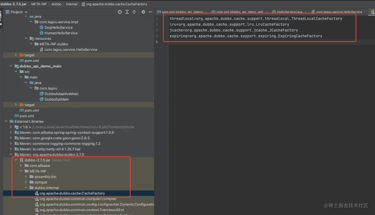
Task: Click the assembly.bin folder icon
Action: click(32, 177)
